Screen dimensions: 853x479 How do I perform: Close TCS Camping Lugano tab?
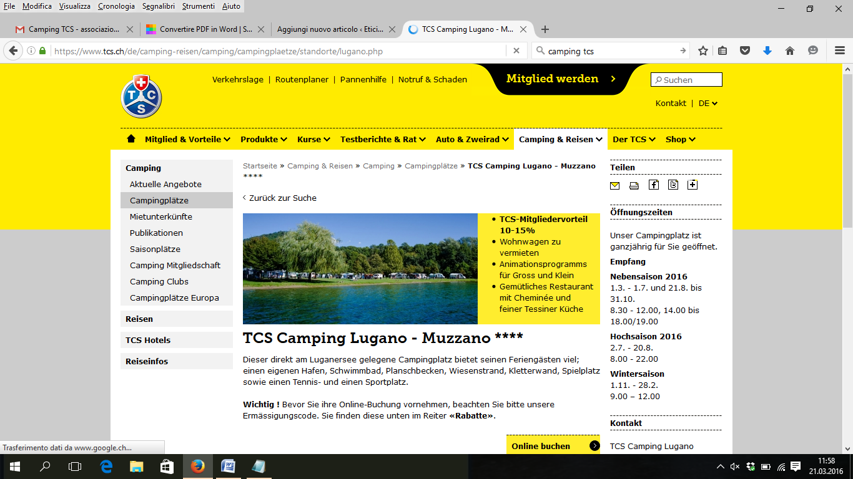[x=523, y=29]
